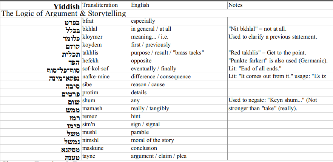Select the 'bfrat' transliteration cell
The width and height of the screenshot is (333, 162).
coord(87,21)
